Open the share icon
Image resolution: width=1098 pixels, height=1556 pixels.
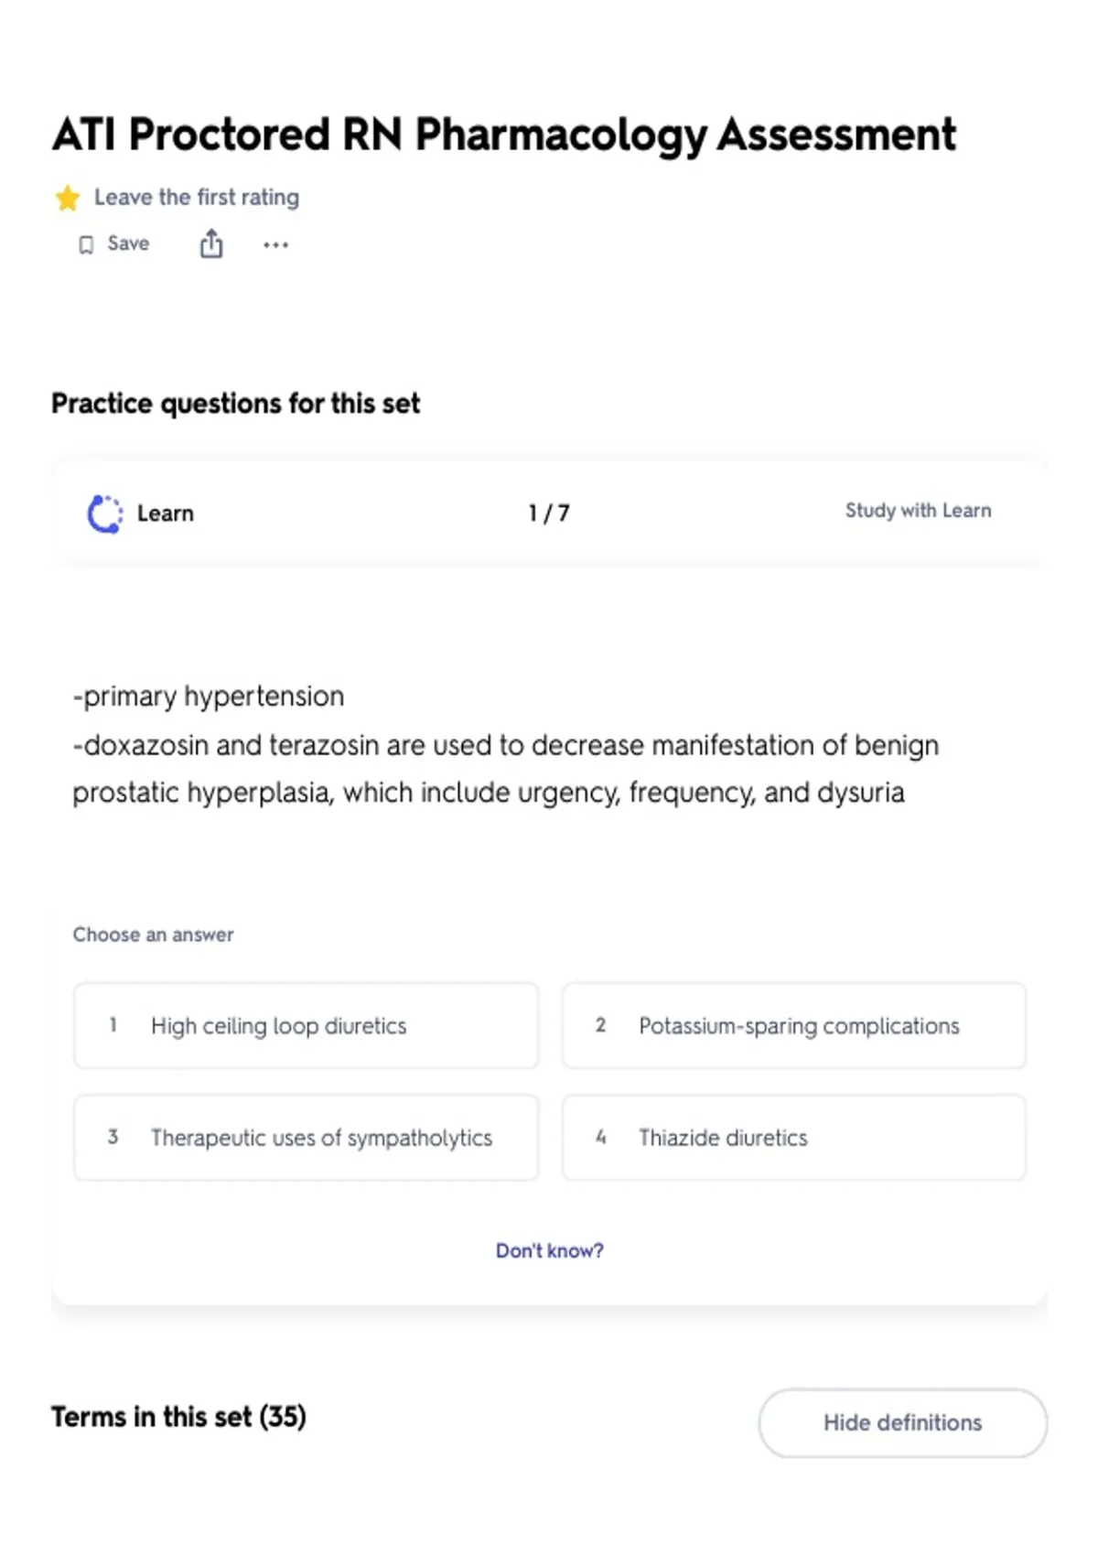pyautogui.click(x=211, y=243)
